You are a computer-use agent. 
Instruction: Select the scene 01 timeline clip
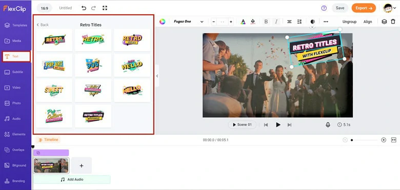point(51,165)
